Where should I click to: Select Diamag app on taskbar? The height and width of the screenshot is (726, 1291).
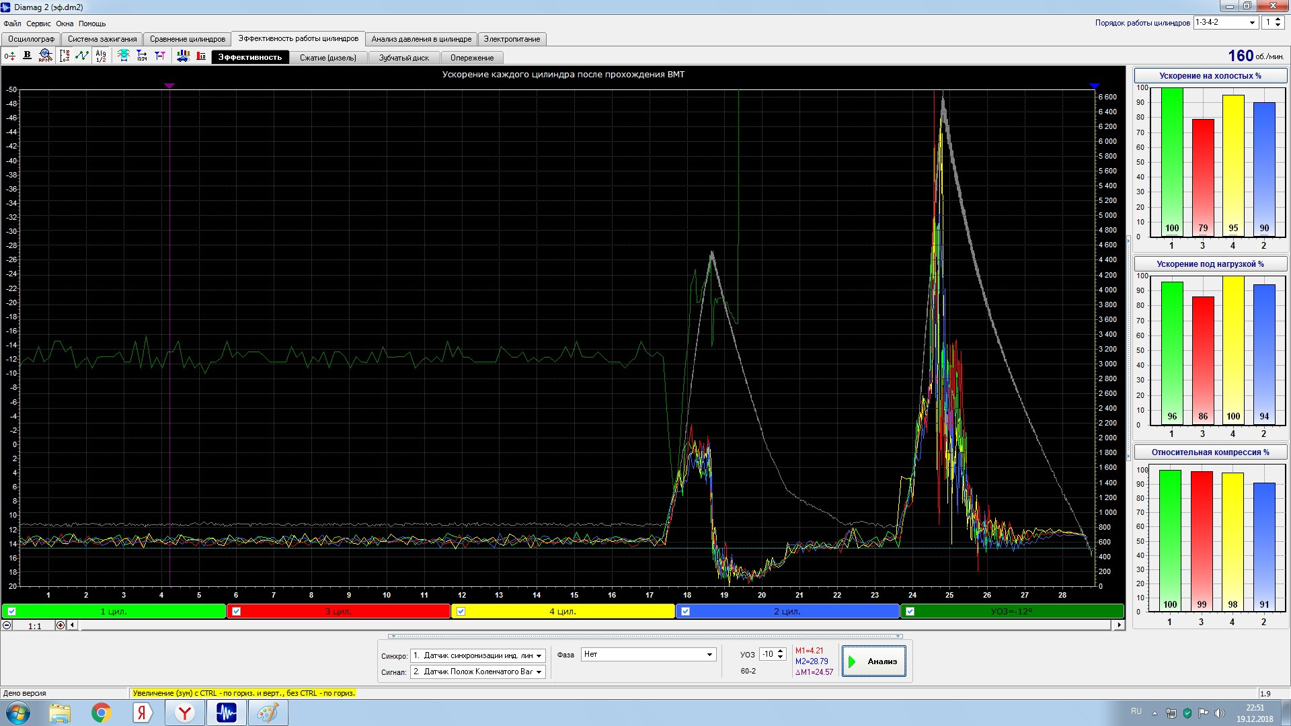(x=227, y=713)
